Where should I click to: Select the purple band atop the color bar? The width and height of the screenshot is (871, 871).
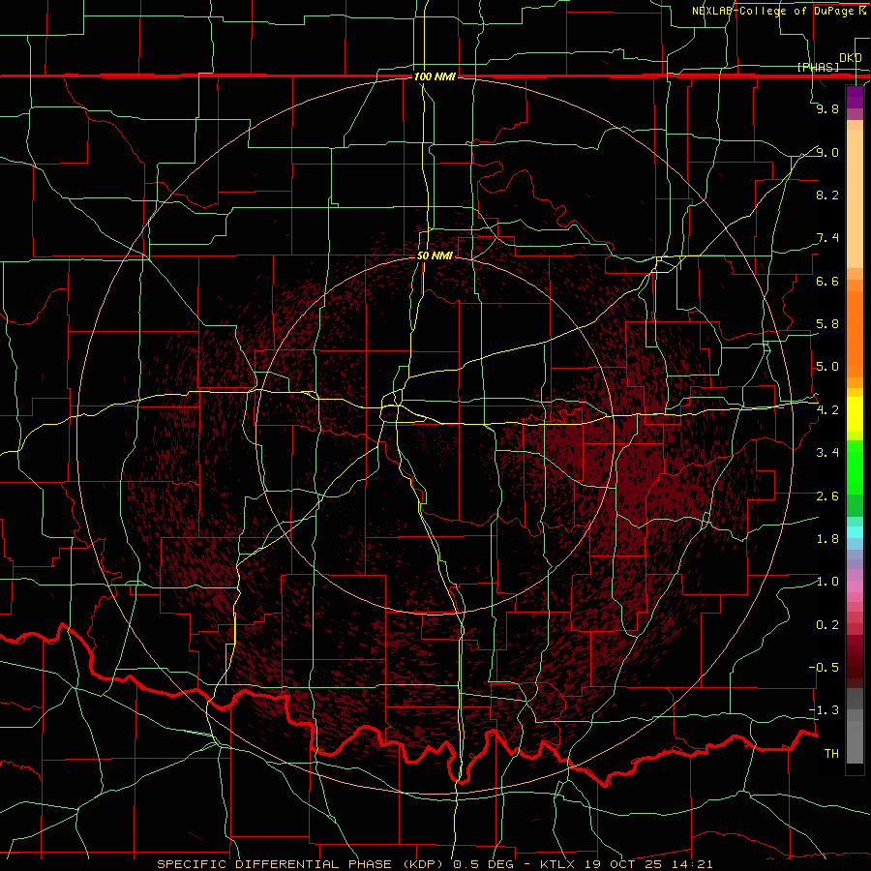(x=855, y=97)
